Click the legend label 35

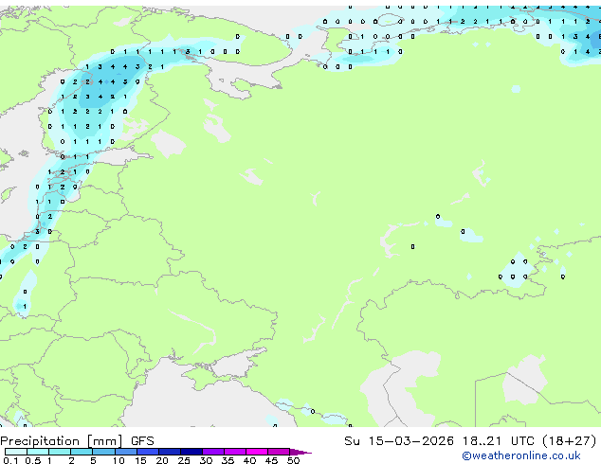tap(228, 460)
